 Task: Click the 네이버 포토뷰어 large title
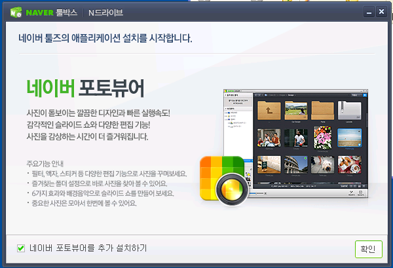(85, 88)
